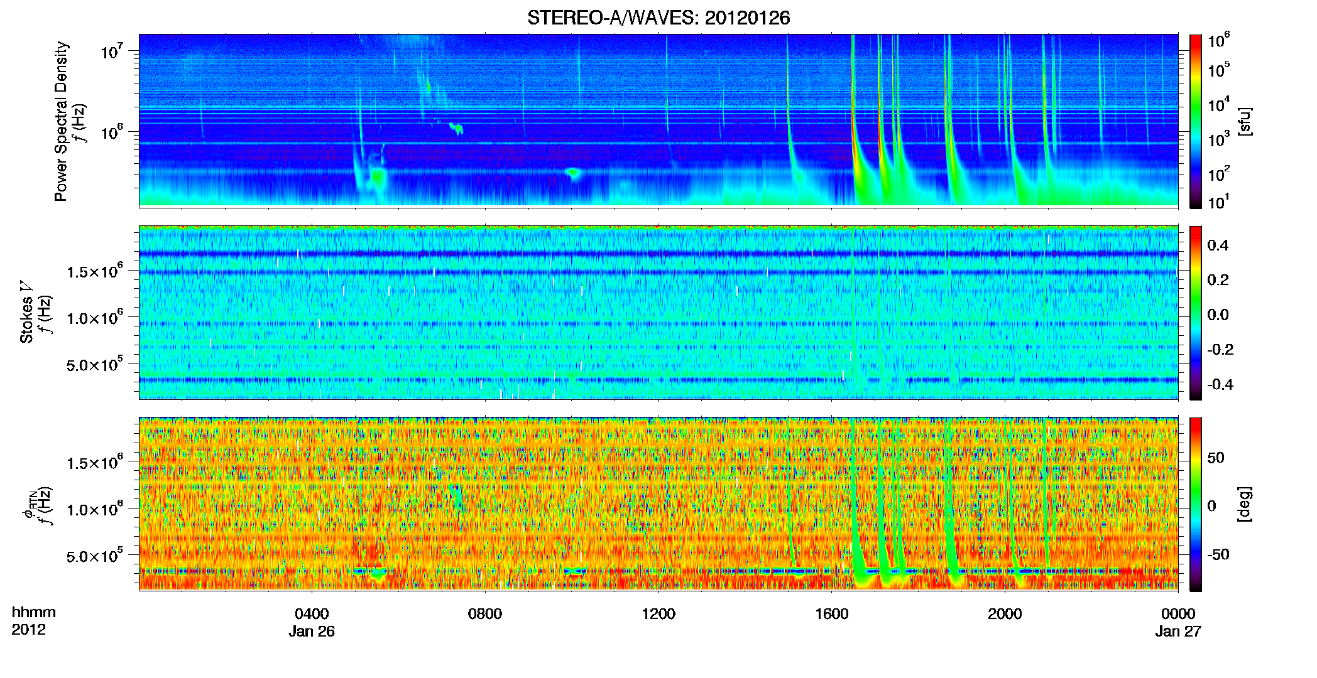This screenshot has height=678, width=1317.
Task: Click the φRTN degrees color bar
Action: (x=1196, y=505)
